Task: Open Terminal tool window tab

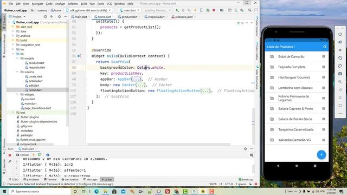Action: pyautogui.click(x=50, y=179)
